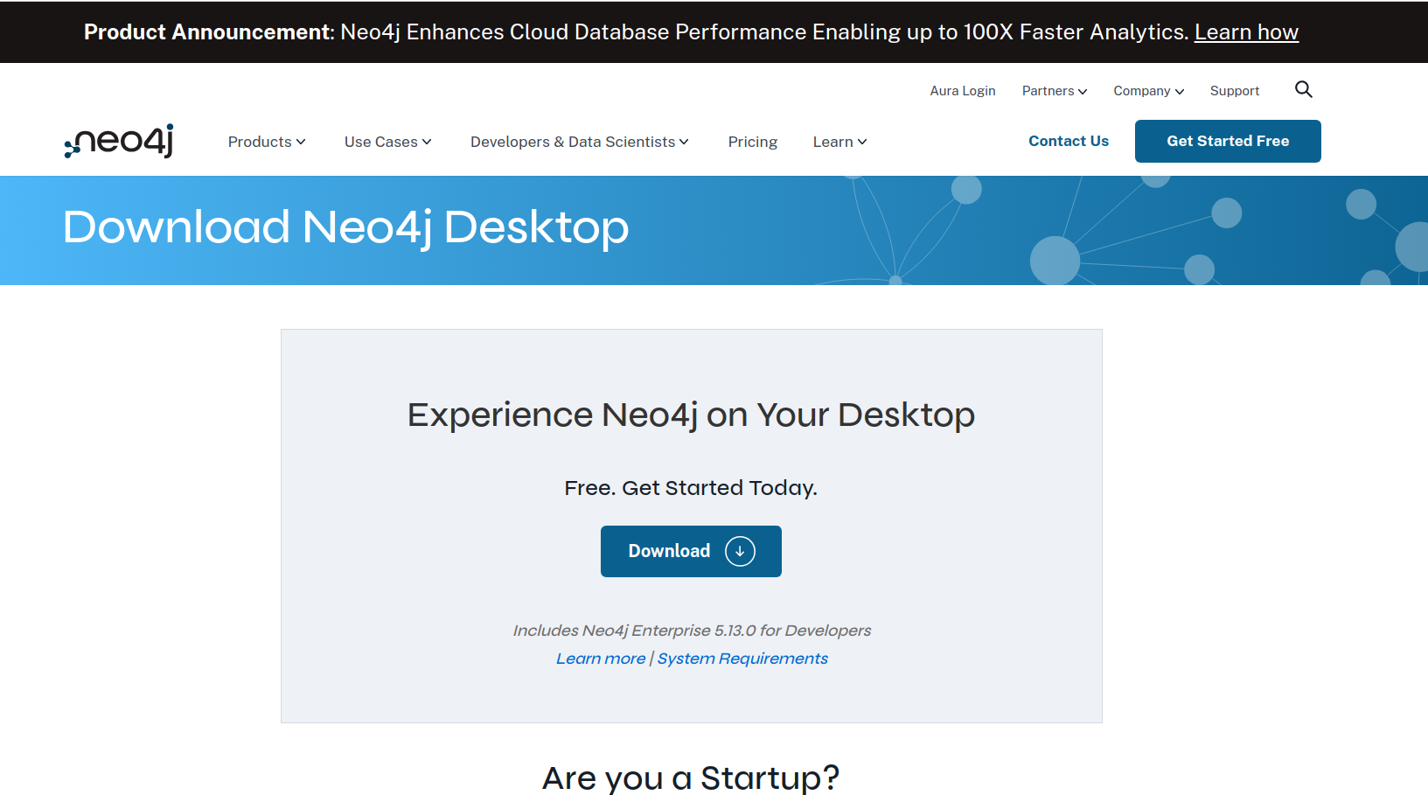View System Requirements
Screen dimensions: 1428x795
[x=742, y=659]
